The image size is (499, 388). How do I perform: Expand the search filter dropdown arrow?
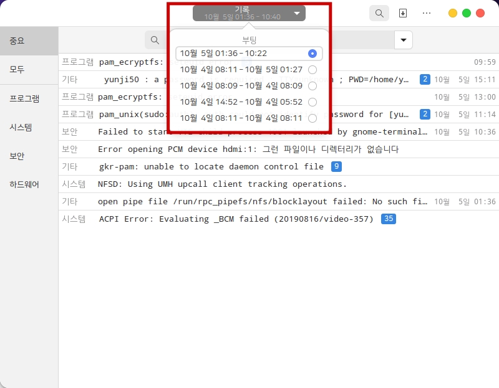point(404,40)
